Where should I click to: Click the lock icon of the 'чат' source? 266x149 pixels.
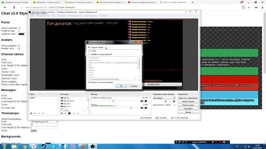(65, 98)
